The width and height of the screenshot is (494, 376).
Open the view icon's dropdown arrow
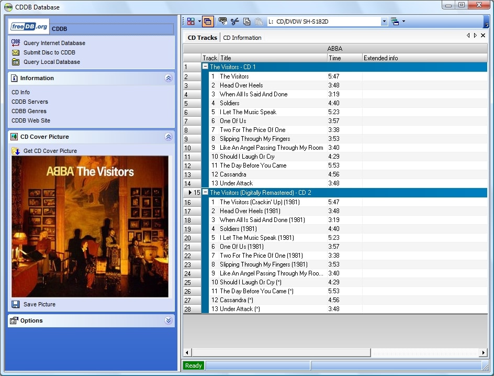tap(199, 21)
